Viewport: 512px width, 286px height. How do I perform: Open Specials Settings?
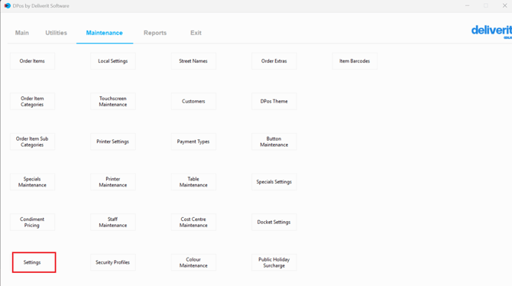tap(274, 182)
